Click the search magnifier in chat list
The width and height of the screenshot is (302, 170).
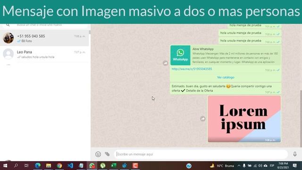point(8,25)
